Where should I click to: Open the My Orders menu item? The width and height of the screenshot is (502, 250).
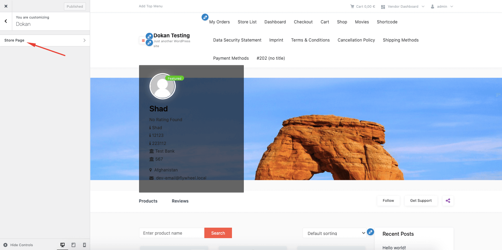[219, 22]
